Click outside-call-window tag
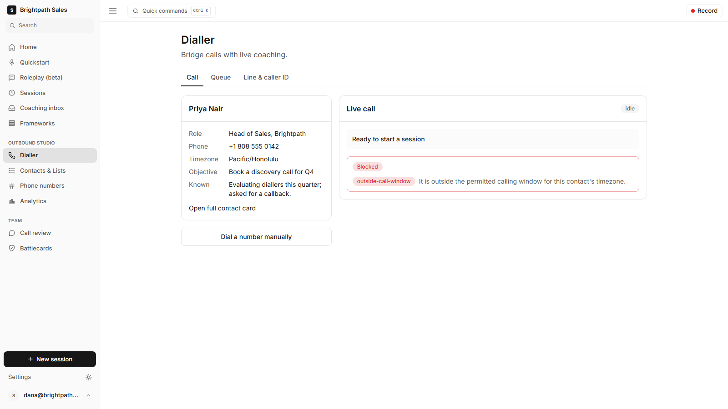 (384, 181)
